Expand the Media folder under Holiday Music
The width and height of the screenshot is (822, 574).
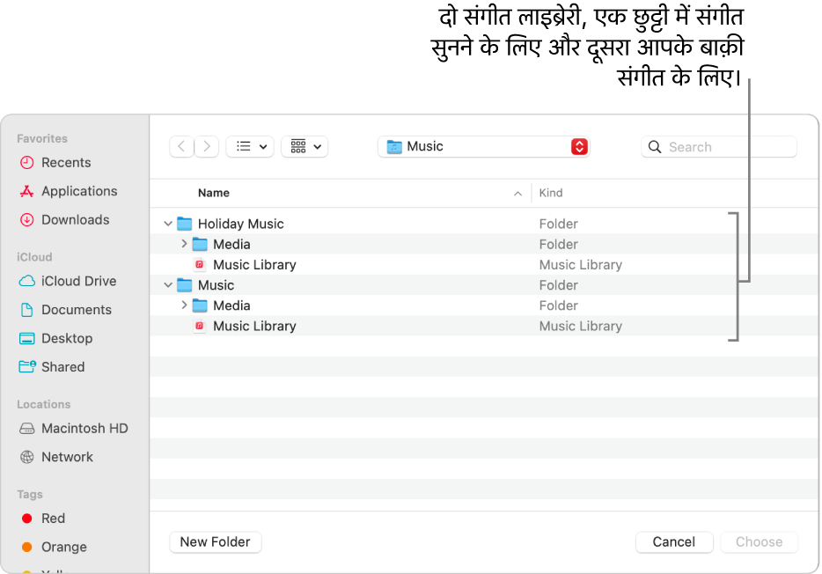(184, 244)
